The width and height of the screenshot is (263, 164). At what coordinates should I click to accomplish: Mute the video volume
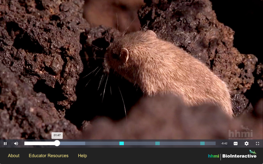(x=16, y=143)
